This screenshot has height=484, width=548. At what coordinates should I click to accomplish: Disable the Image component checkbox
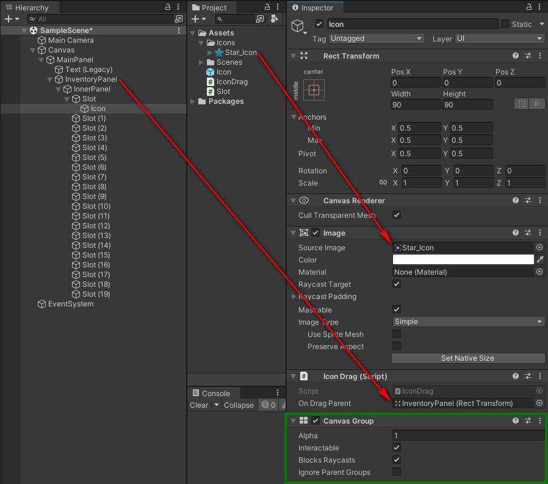tap(315, 233)
